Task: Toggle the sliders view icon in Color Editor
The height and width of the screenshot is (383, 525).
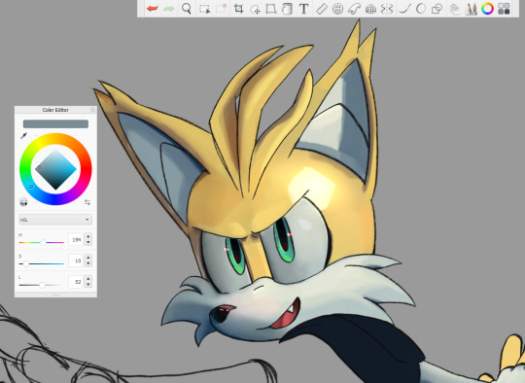Action: click(87, 202)
